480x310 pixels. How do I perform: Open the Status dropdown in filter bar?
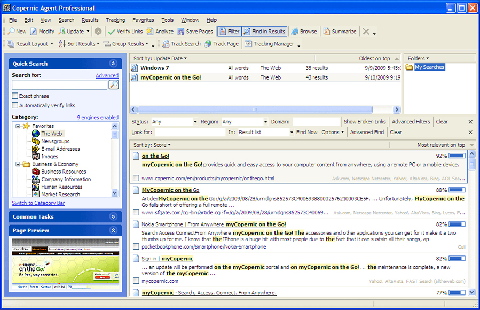tap(174, 122)
